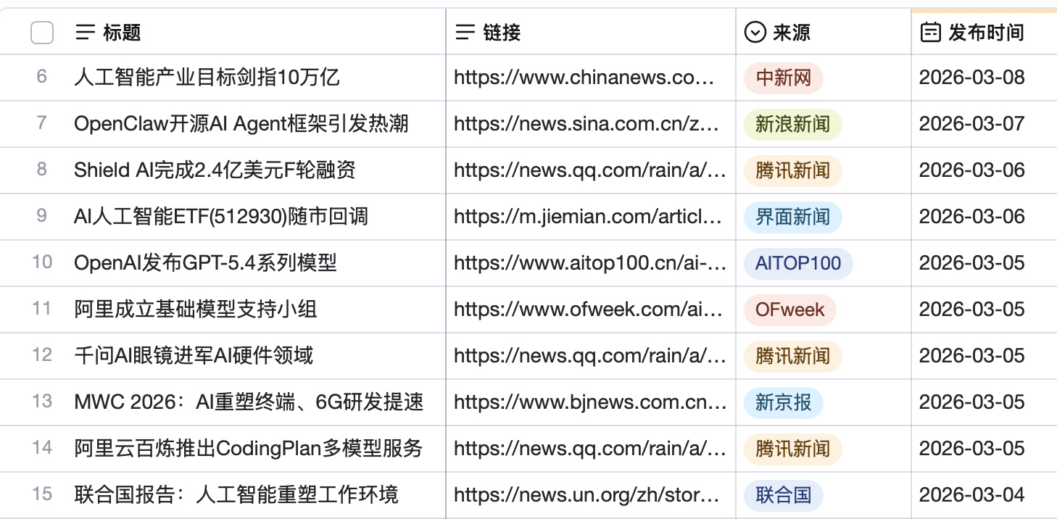The image size is (1057, 519).
Task: Tick the select-all checkbox in header
Action: [x=42, y=33]
